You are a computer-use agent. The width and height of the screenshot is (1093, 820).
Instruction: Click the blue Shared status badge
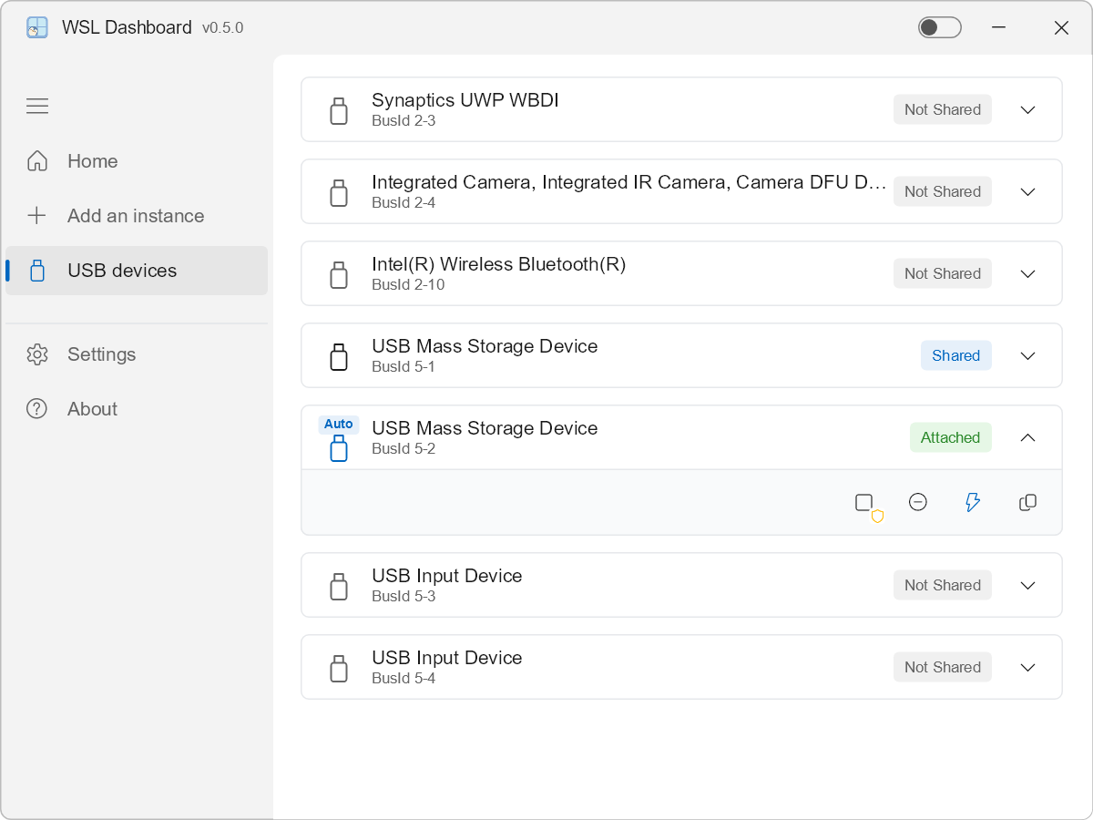coord(956,355)
